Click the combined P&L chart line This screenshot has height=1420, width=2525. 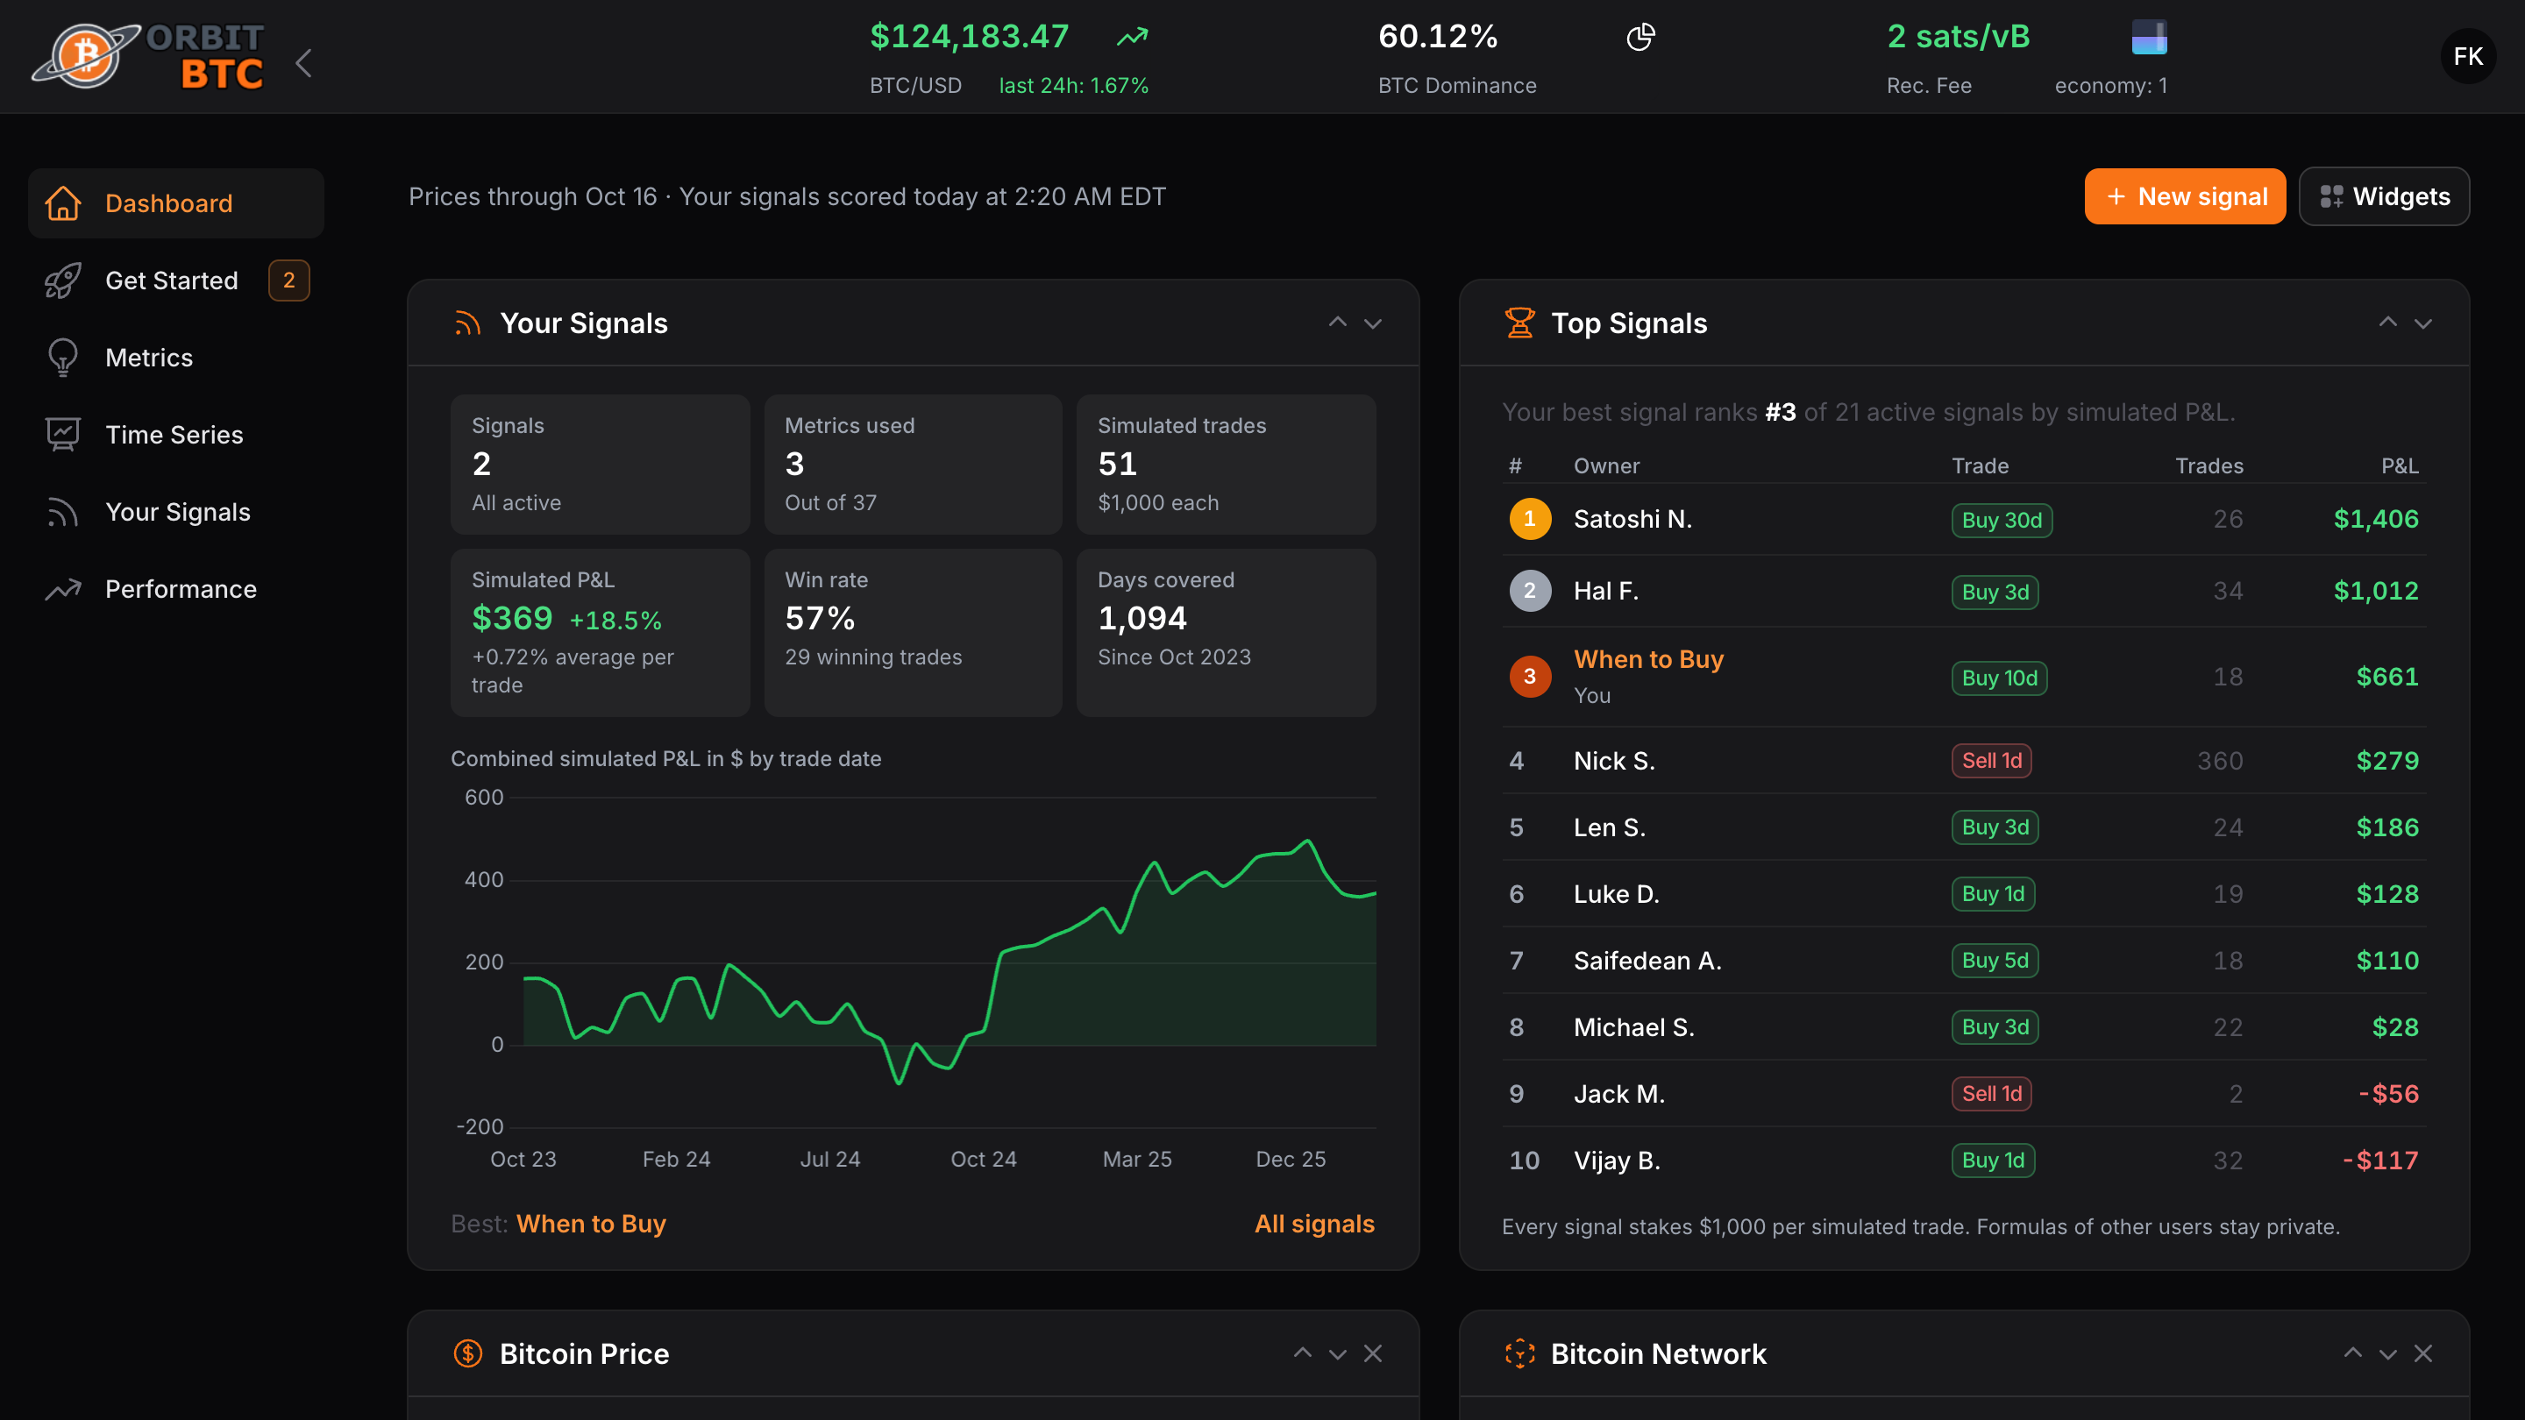pos(949,962)
